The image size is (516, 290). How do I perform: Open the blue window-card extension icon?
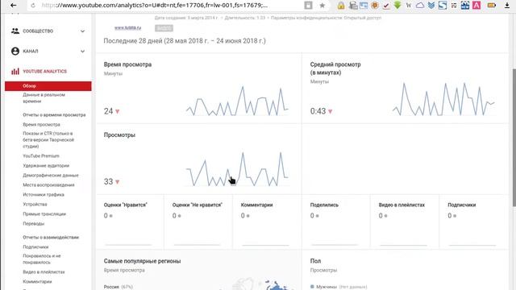tap(364, 6)
